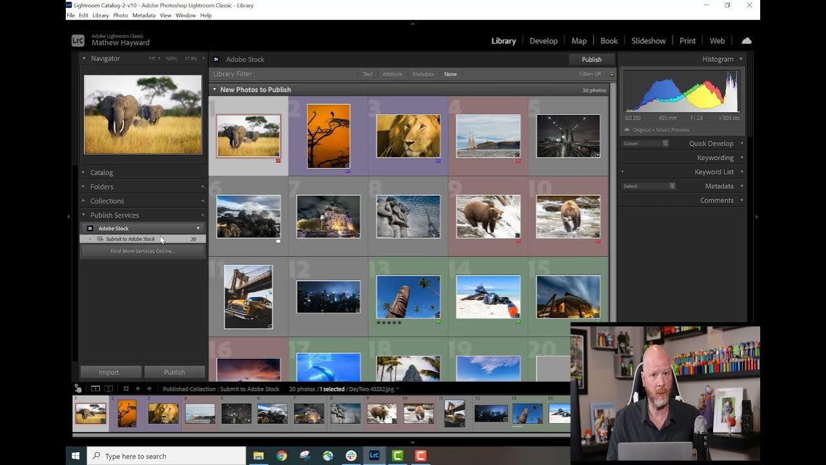Open File Explorer from the taskbar
The image size is (826, 465).
(x=259, y=456)
